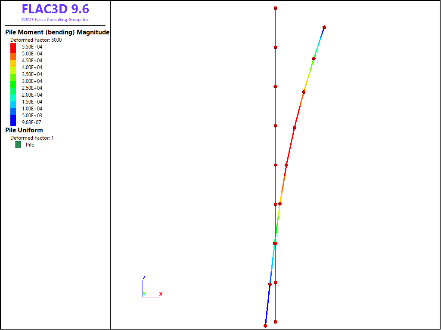Pick the green 3.00E+04 legend color

coord(13,81)
